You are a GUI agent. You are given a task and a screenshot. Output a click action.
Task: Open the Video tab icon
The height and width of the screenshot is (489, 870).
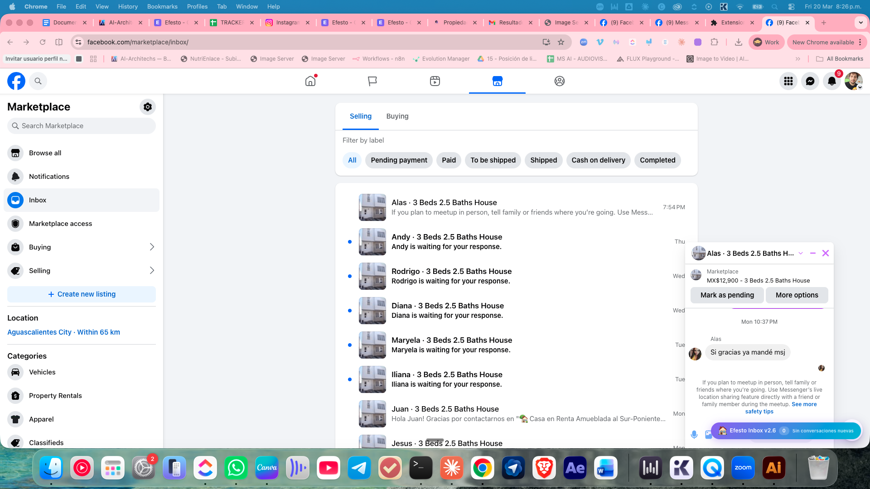(435, 81)
